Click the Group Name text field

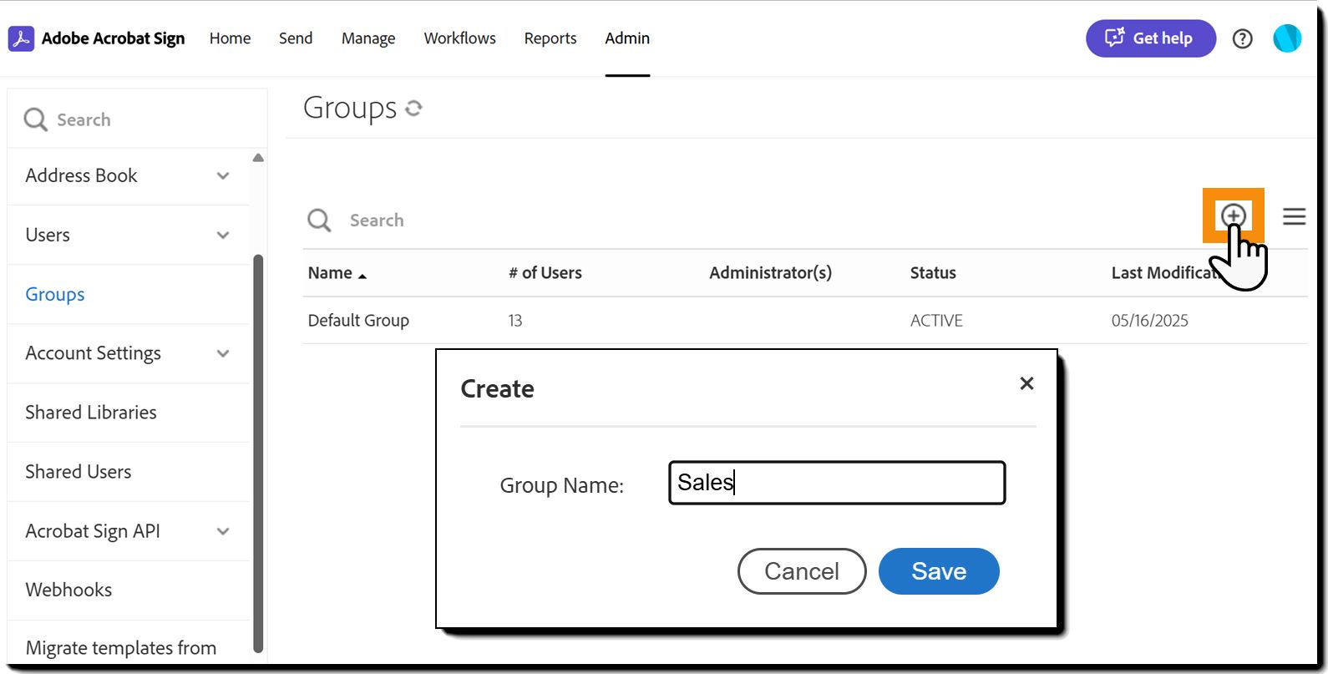tap(836, 483)
